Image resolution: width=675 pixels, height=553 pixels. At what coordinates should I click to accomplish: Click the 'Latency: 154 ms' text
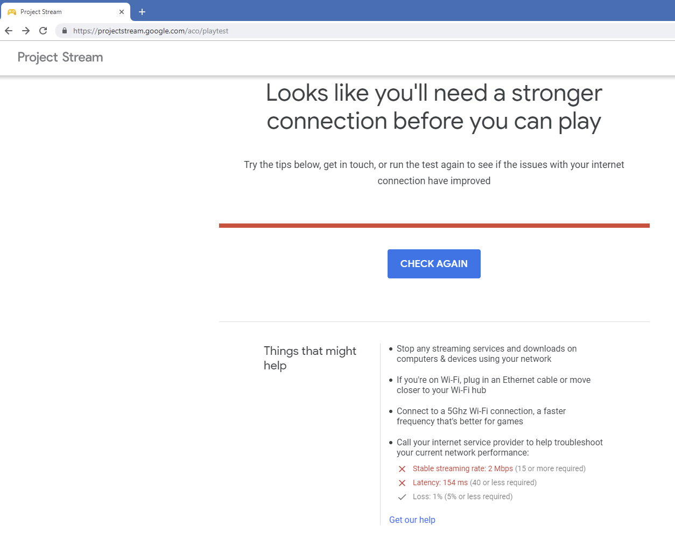(x=440, y=482)
